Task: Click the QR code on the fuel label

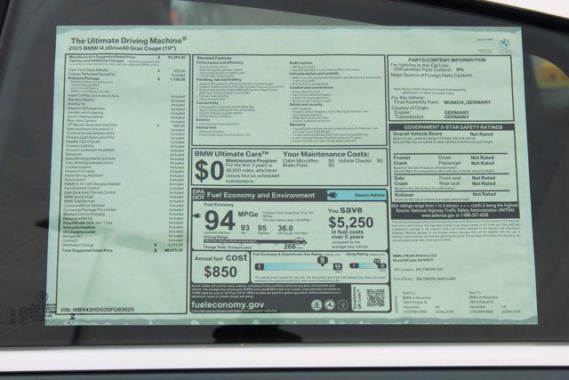Action: (x=375, y=297)
